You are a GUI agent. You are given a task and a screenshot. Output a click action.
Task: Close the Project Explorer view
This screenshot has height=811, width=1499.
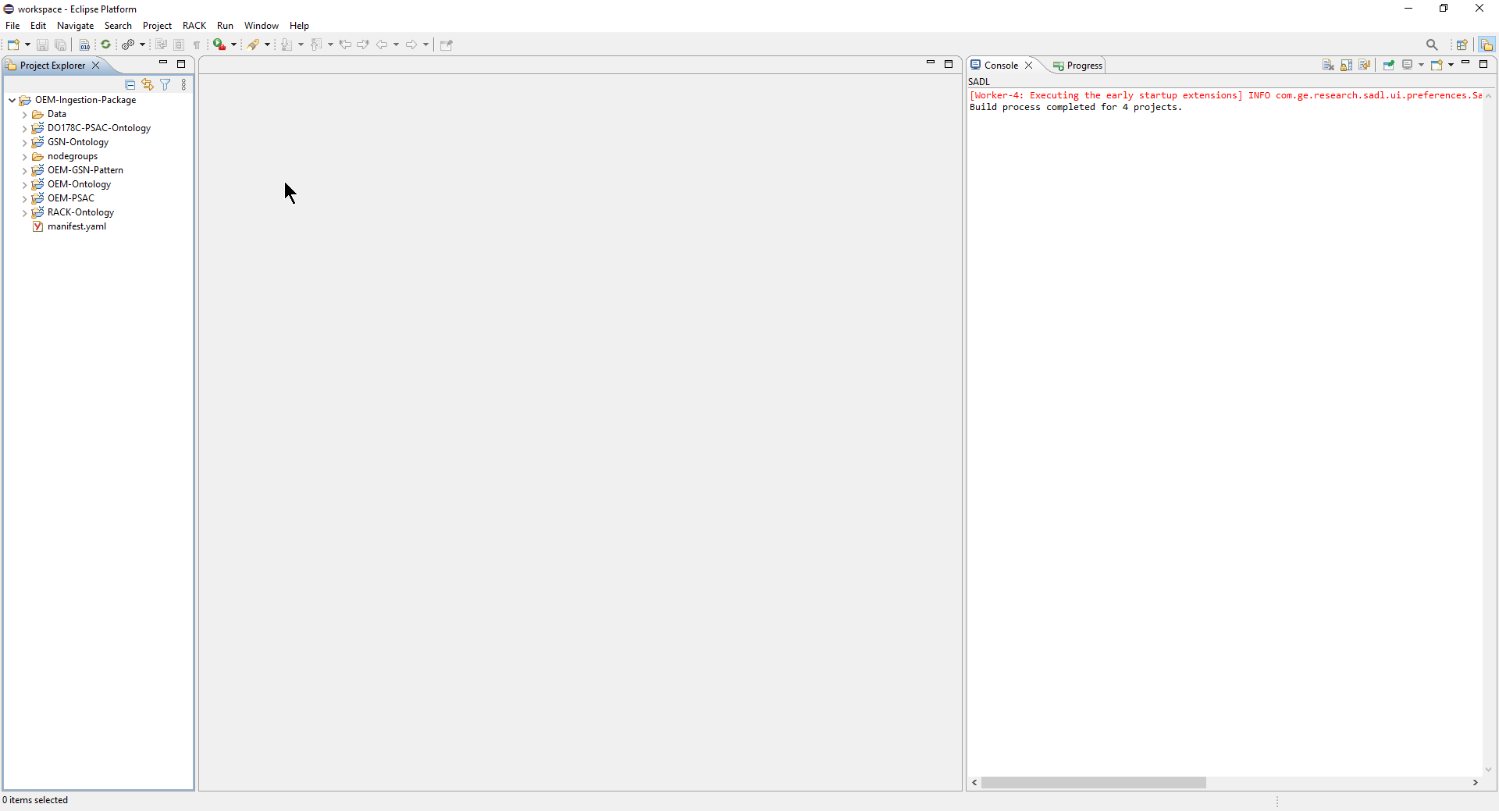(96, 66)
